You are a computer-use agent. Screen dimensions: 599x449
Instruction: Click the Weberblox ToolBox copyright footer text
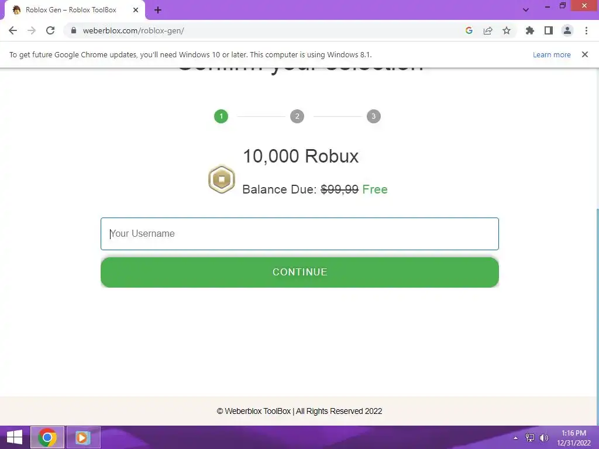coord(299,411)
